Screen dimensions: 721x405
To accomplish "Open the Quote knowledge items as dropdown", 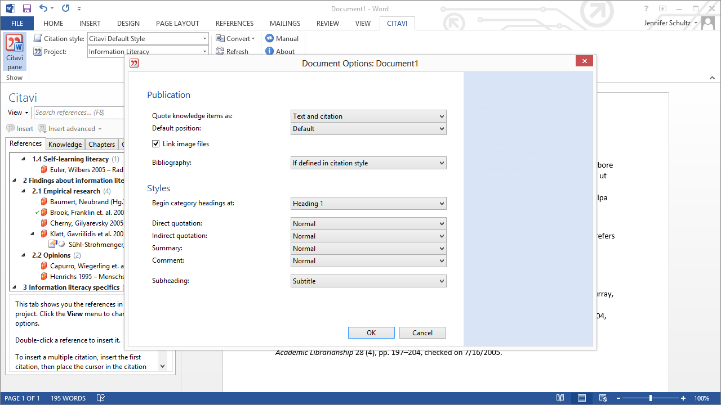I will point(368,116).
